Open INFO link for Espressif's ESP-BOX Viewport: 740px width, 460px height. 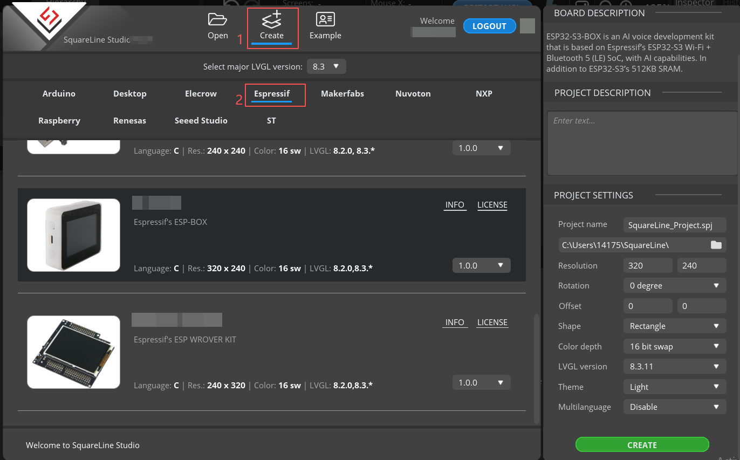[455, 205]
